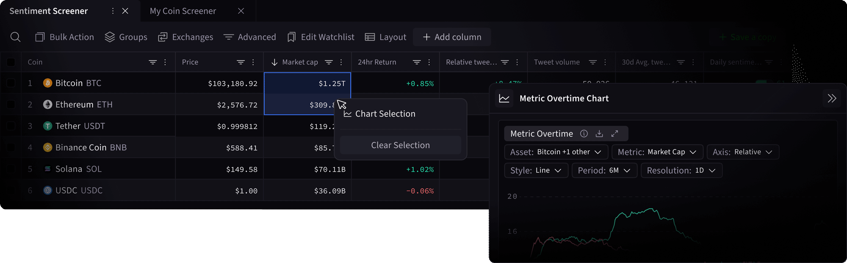847x263 pixels.
Task: Open the Market cap column overflow menu
Action: click(x=341, y=62)
